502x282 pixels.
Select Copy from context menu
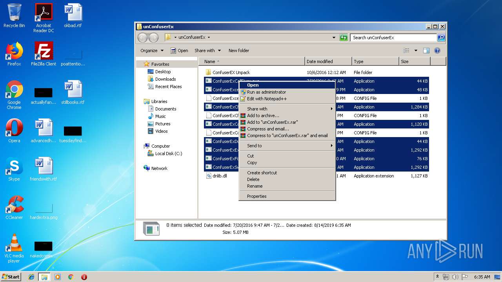(287, 163)
